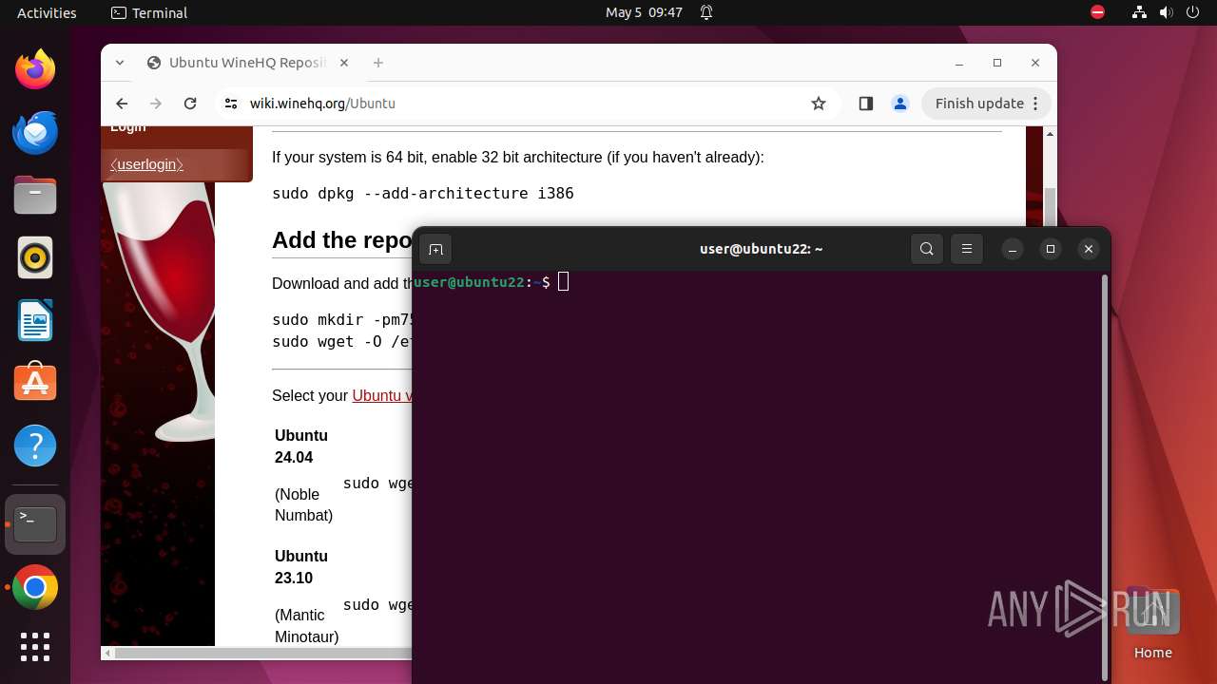Open Firefox from the dock
Image resolution: width=1217 pixels, height=684 pixels.
[x=35, y=69]
